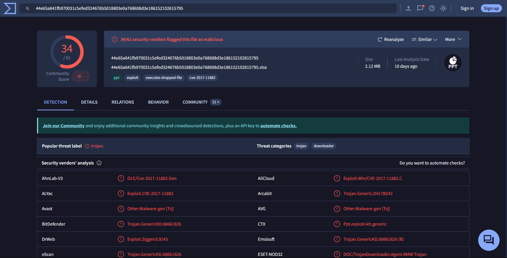Open the notifications chat icon

click(420, 8)
